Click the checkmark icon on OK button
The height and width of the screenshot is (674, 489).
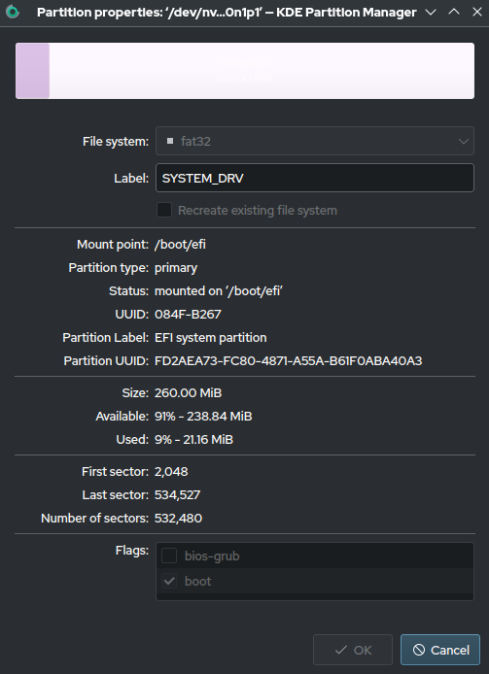pos(341,650)
